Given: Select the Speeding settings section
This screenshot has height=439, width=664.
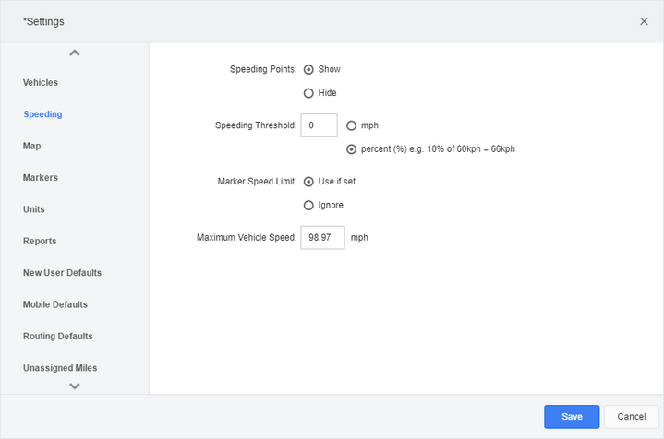Looking at the screenshot, I should point(42,114).
